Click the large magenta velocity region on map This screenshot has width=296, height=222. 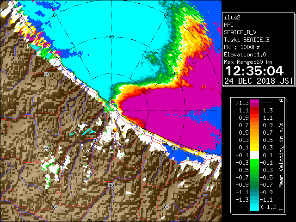pos(170,106)
